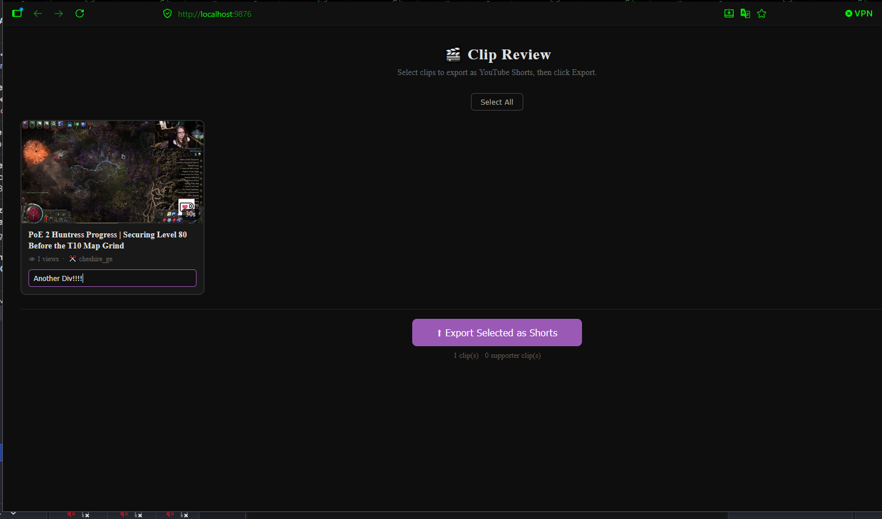Click the install page icon in address bar
Viewport: 882px width, 519px height.
click(729, 13)
